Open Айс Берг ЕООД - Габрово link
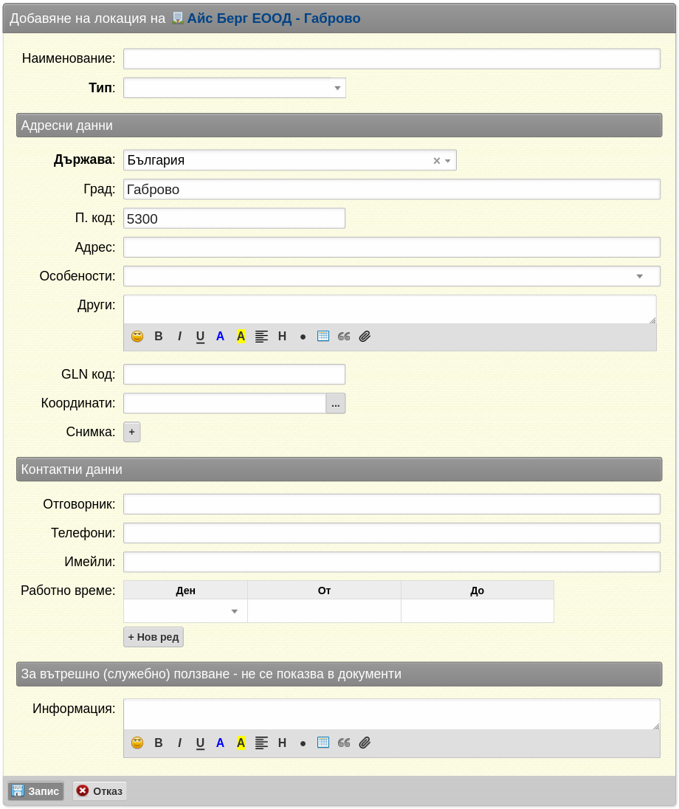 274,18
